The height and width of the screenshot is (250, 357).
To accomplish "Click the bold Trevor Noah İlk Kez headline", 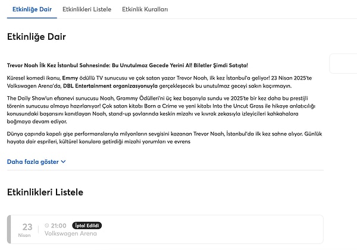I will (127, 65).
